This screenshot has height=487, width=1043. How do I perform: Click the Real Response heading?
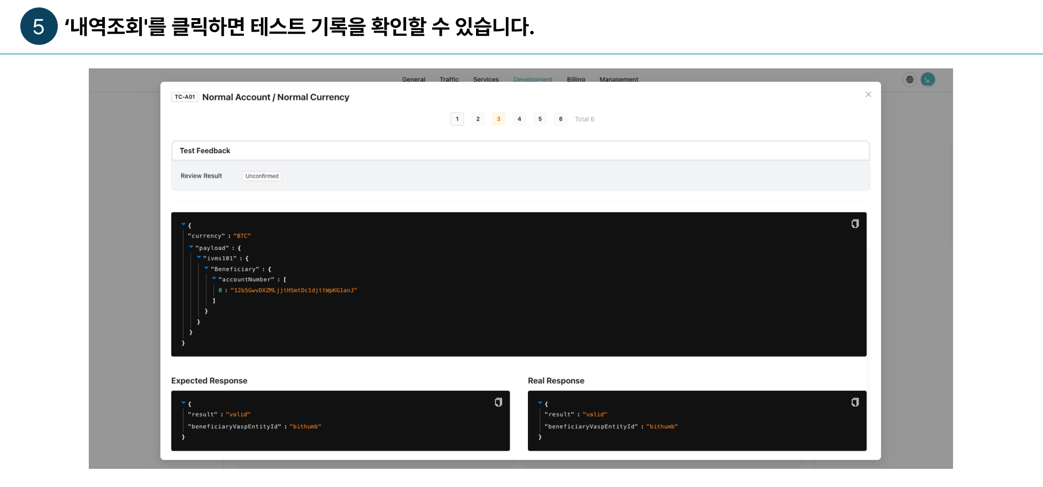coord(556,381)
